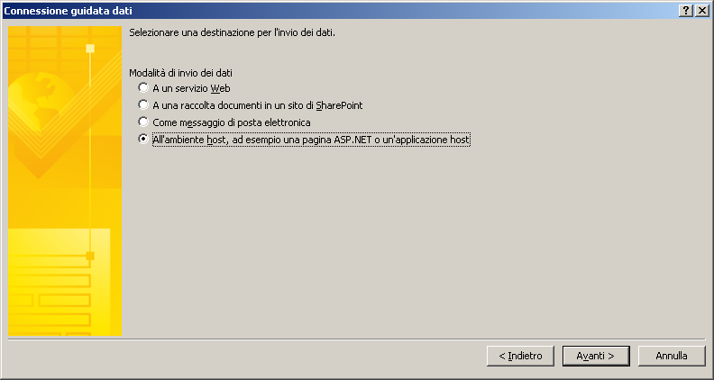
Task: Go back using the "< Indietro" button
Action: coord(520,356)
